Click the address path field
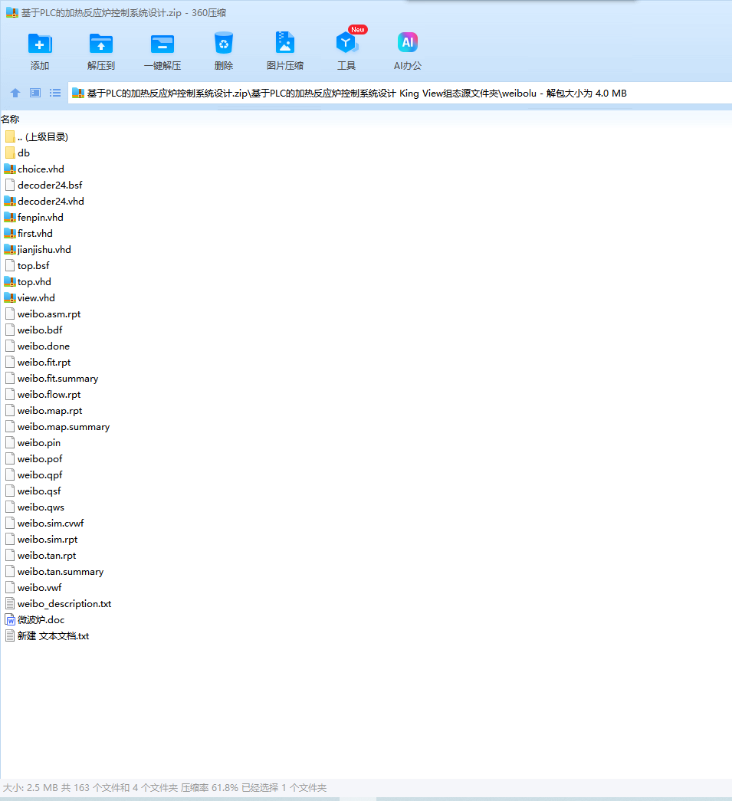This screenshot has height=801, width=732. [400, 93]
